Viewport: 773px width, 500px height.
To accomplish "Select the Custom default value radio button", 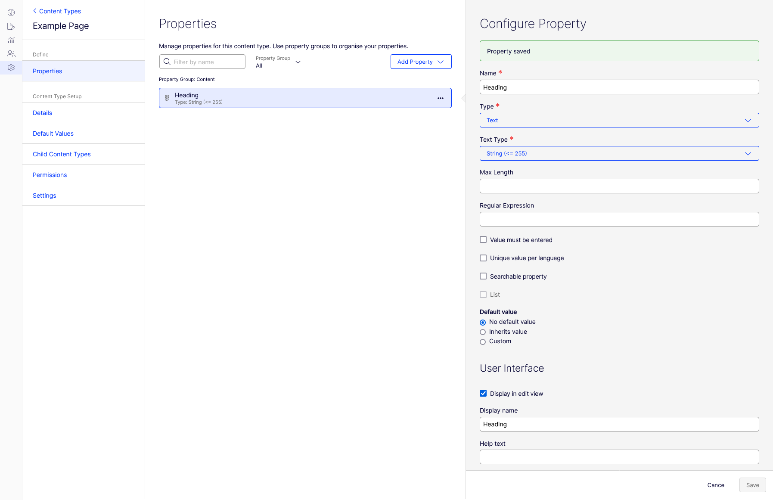I will [x=483, y=342].
